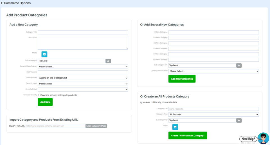
Task: Click the category tree icon in All Products Category section
Action: 239,120
